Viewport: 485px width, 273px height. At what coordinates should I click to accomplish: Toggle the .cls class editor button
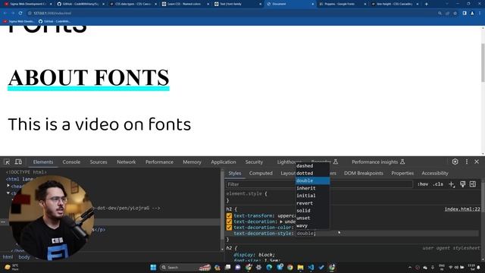tap(438, 184)
